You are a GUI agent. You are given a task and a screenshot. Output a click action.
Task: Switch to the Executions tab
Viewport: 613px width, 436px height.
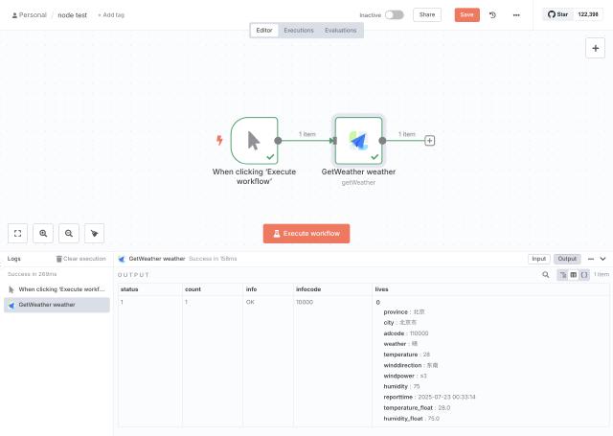click(299, 30)
